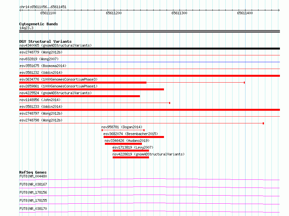The image size is (289, 216).
Task: Open the DGV Structural Variants track heading
Action: pos(45,41)
